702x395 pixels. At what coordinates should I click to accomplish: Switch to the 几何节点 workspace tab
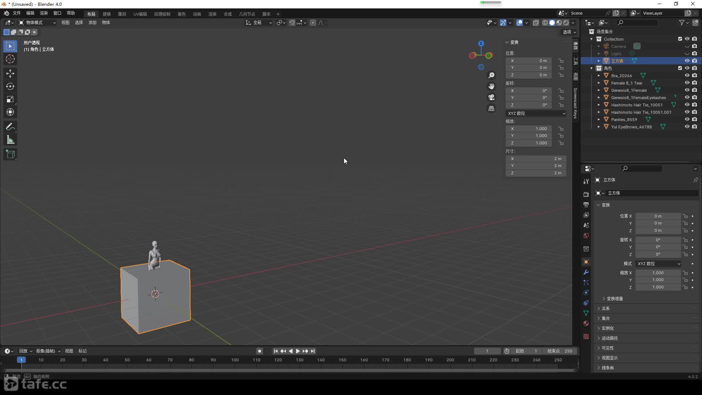pyautogui.click(x=247, y=14)
